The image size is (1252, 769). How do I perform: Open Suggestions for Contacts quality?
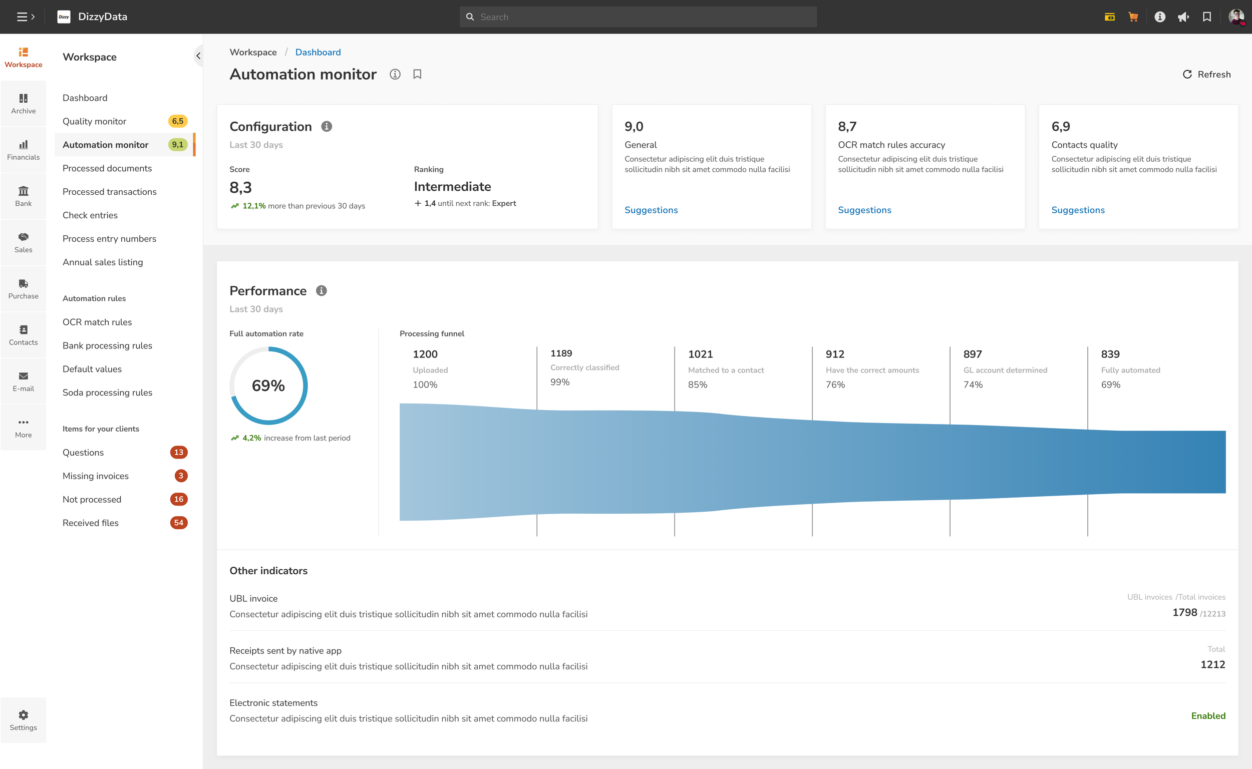pyautogui.click(x=1078, y=210)
